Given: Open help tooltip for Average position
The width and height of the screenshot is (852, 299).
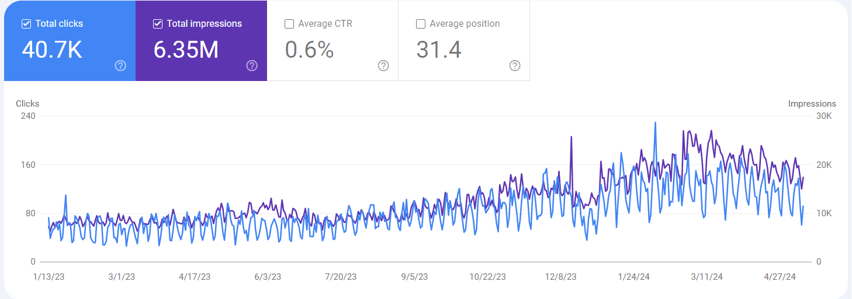Looking at the screenshot, I should click(x=515, y=66).
